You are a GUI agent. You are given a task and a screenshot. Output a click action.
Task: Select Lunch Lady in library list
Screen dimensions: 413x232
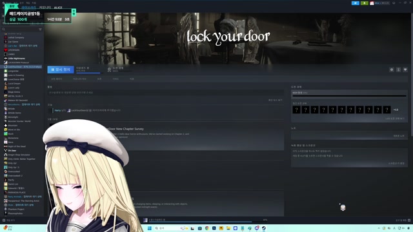click(x=14, y=88)
